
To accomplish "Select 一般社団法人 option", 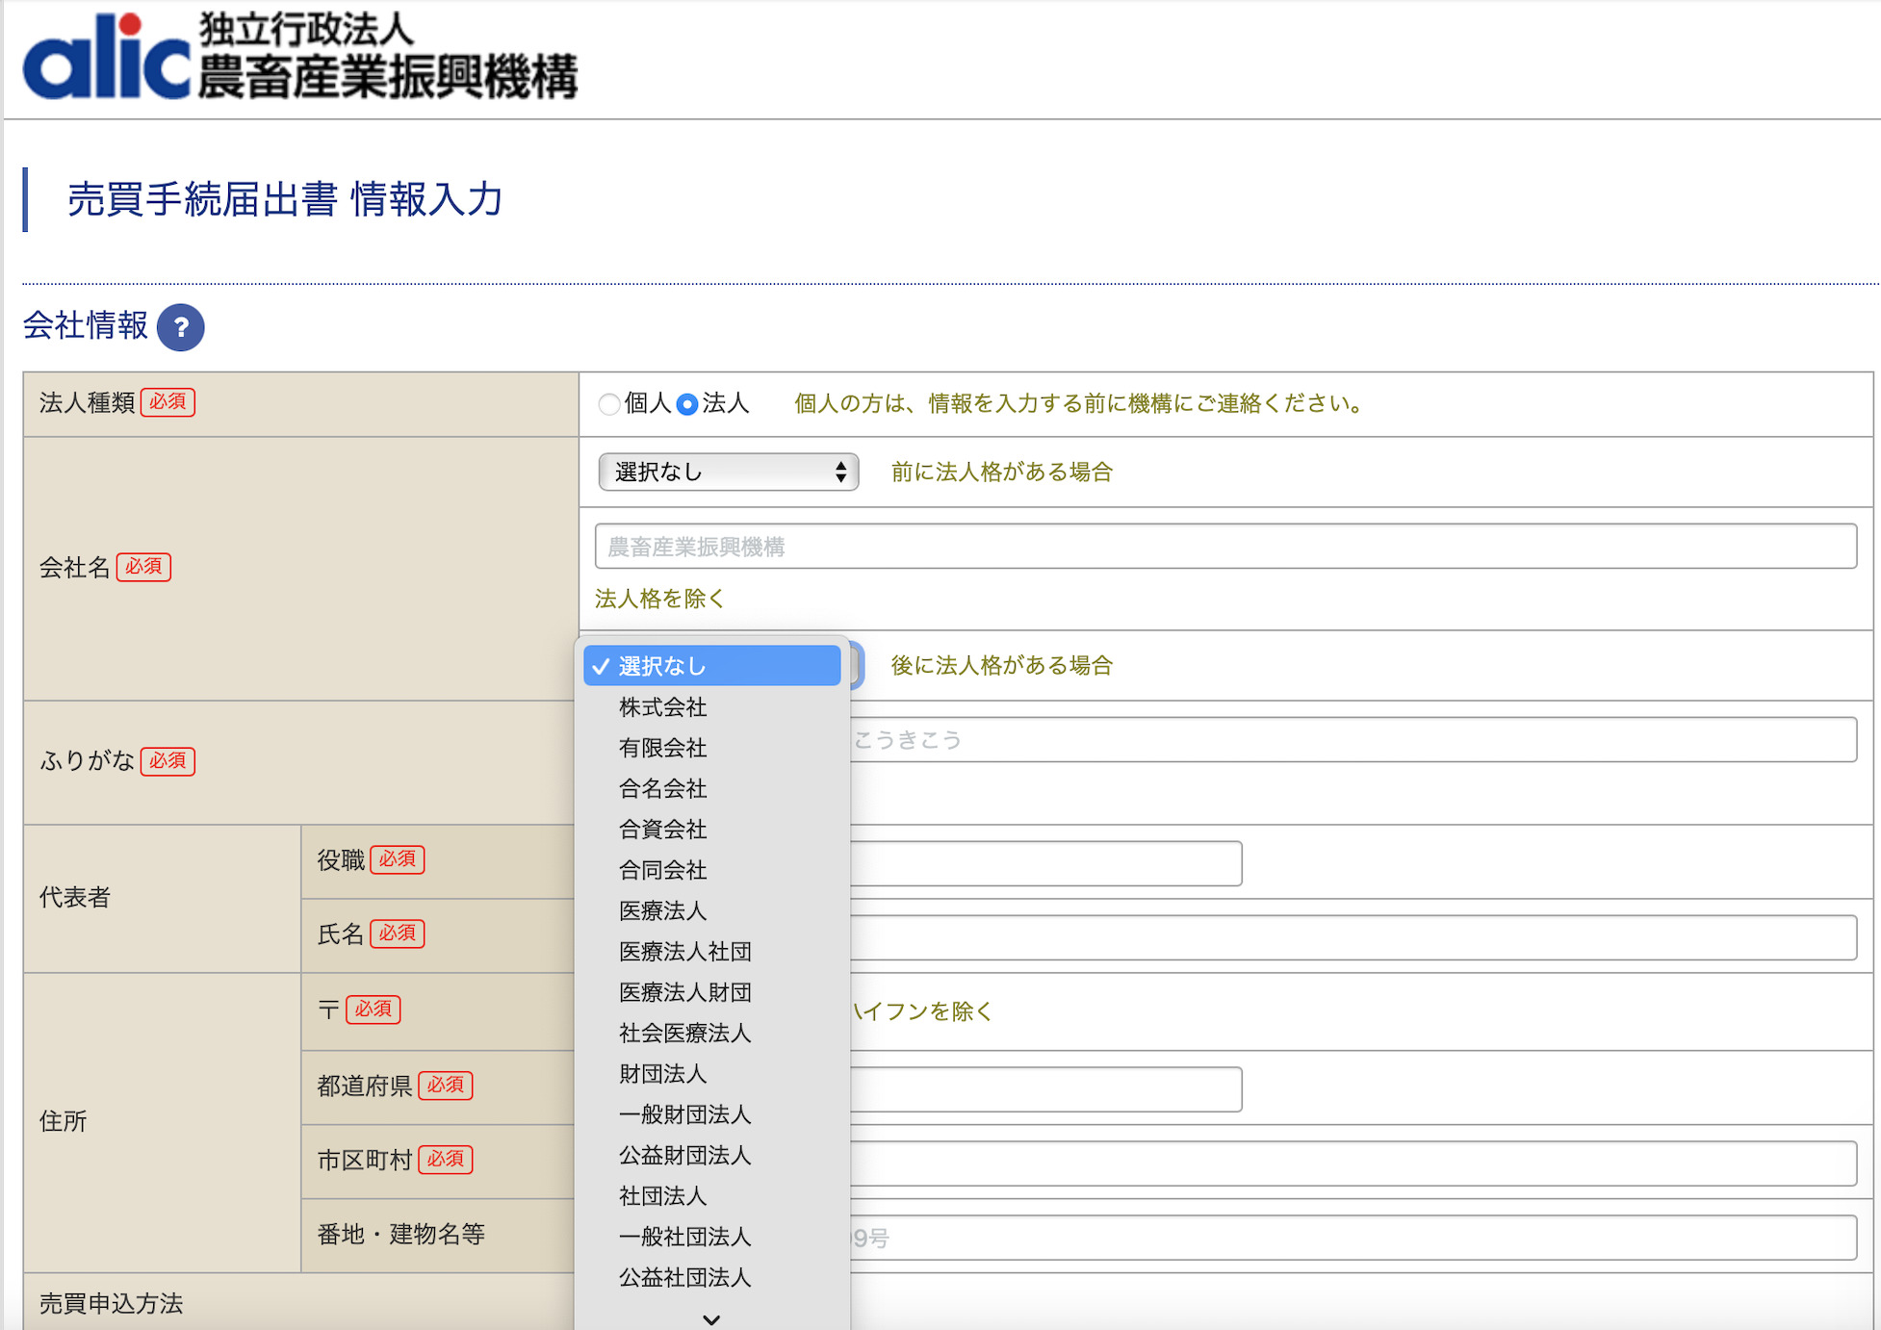I will tap(712, 1237).
